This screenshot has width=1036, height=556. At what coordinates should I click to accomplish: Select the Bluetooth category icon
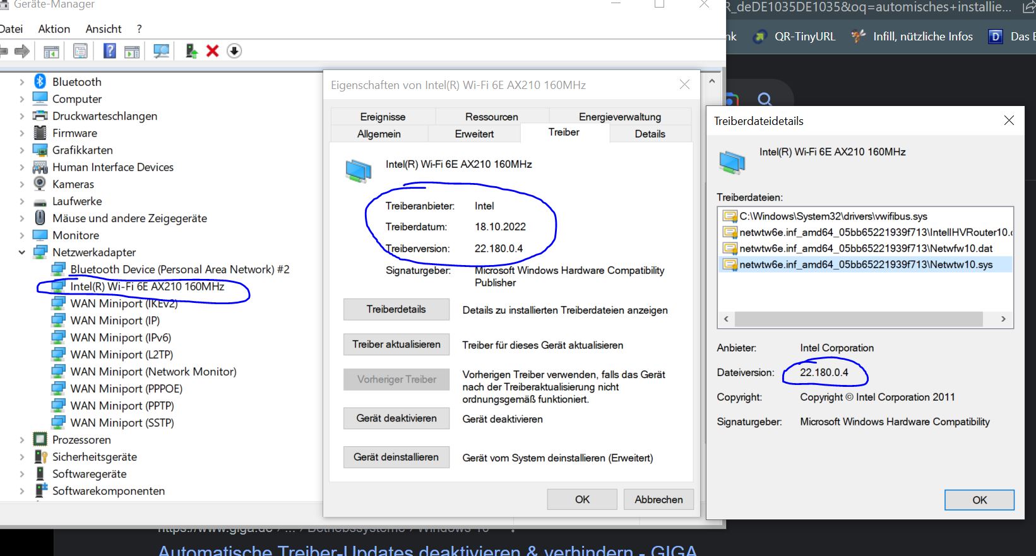40,81
